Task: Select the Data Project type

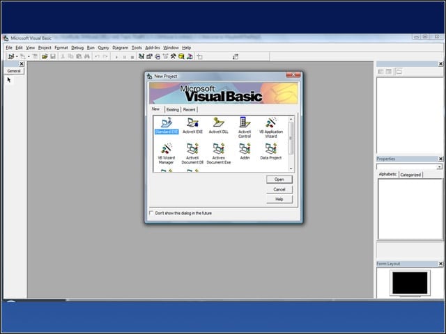Action: click(x=271, y=152)
